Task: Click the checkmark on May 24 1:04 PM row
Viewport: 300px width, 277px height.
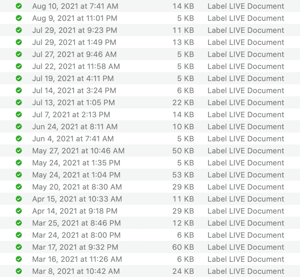Action: coord(19,175)
